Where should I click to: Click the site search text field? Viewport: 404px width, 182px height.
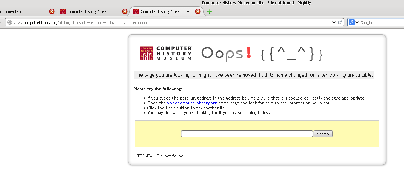click(x=247, y=134)
